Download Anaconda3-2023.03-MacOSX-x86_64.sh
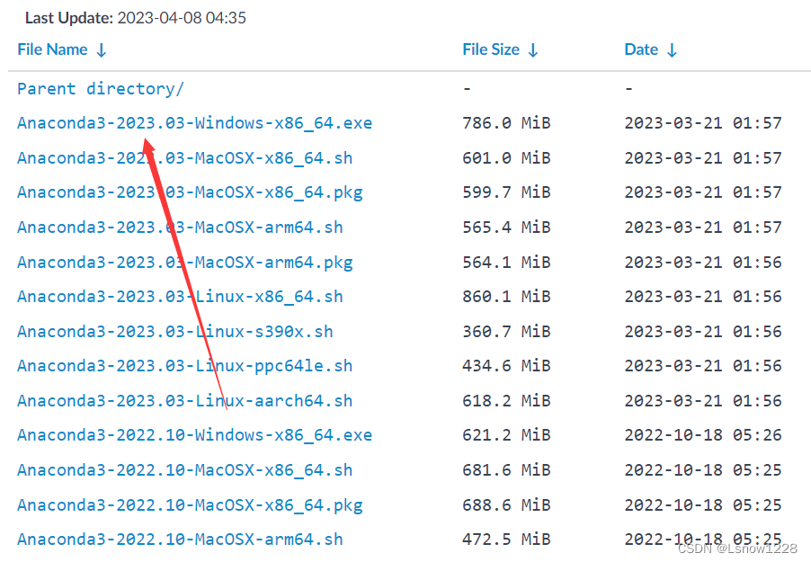Screen dimensions: 811x562 184,158
